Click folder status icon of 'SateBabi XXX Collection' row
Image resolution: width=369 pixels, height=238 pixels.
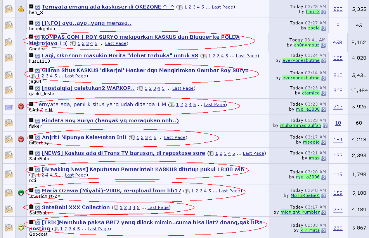pos(9,209)
